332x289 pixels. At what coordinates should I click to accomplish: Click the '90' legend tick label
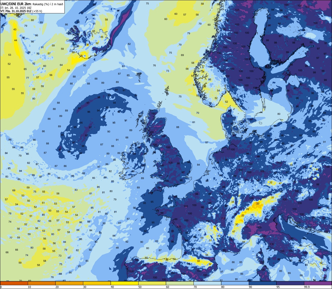(250, 287)
